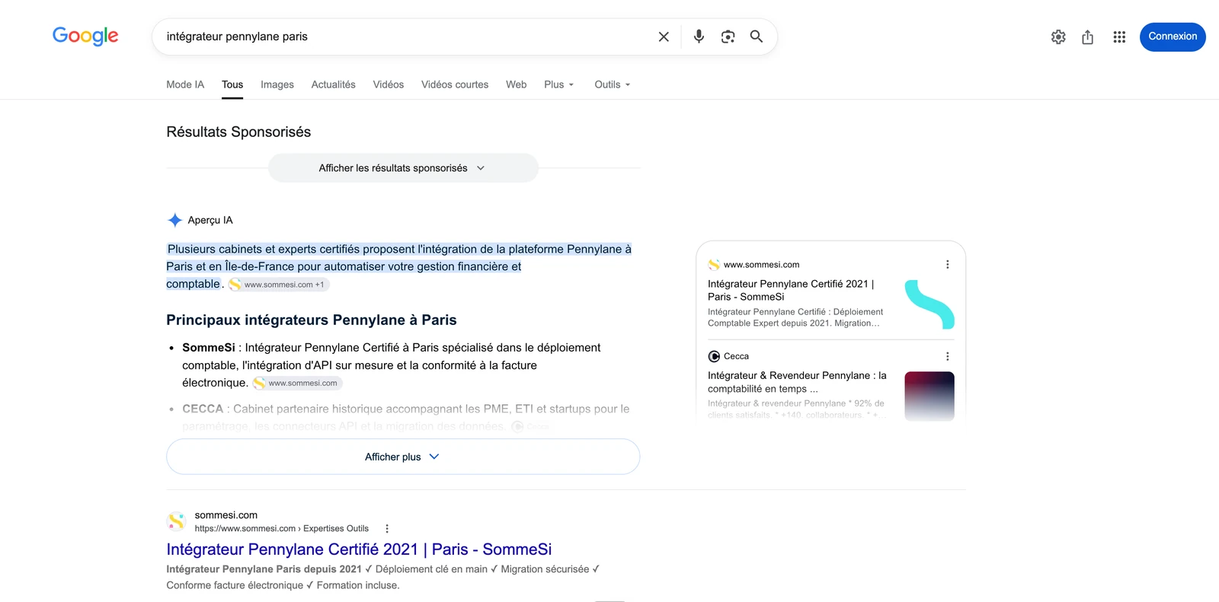The width and height of the screenshot is (1219, 602).
Task: Click SommeSi card teal thumbnail
Action: click(x=929, y=304)
